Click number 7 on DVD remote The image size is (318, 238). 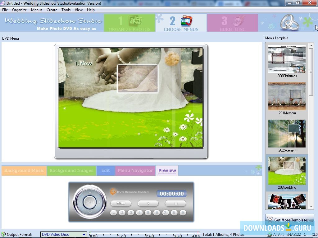point(166,213)
